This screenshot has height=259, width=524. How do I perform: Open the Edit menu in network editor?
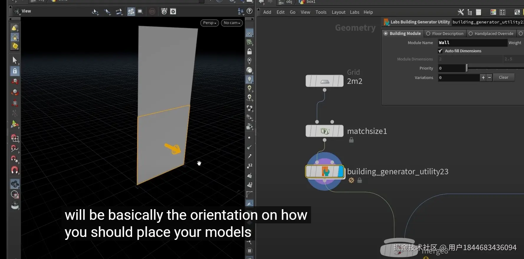(280, 12)
